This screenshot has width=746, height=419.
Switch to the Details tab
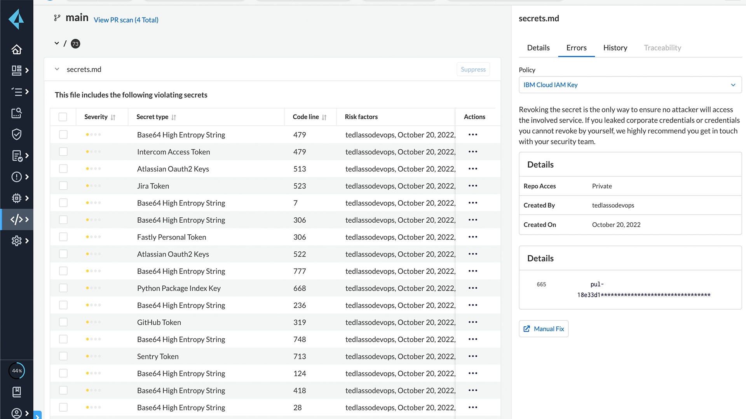tap(538, 48)
